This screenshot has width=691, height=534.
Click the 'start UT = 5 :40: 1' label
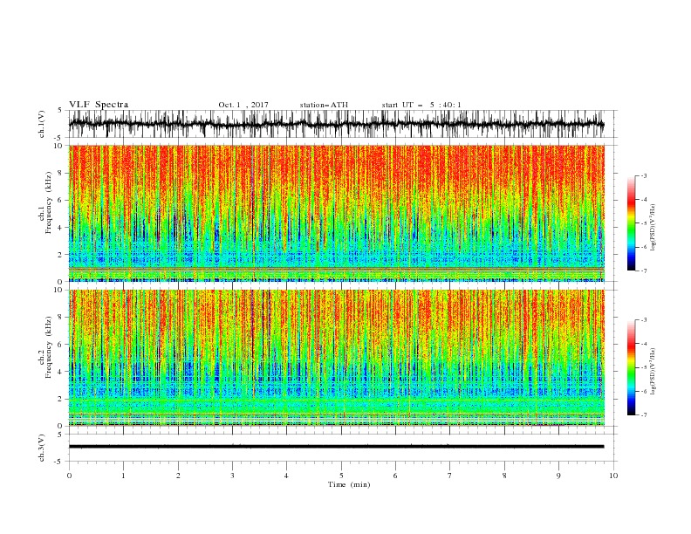421,105
